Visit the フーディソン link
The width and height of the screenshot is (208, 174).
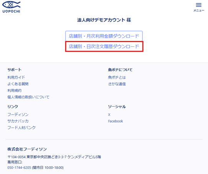coord(18,115)
